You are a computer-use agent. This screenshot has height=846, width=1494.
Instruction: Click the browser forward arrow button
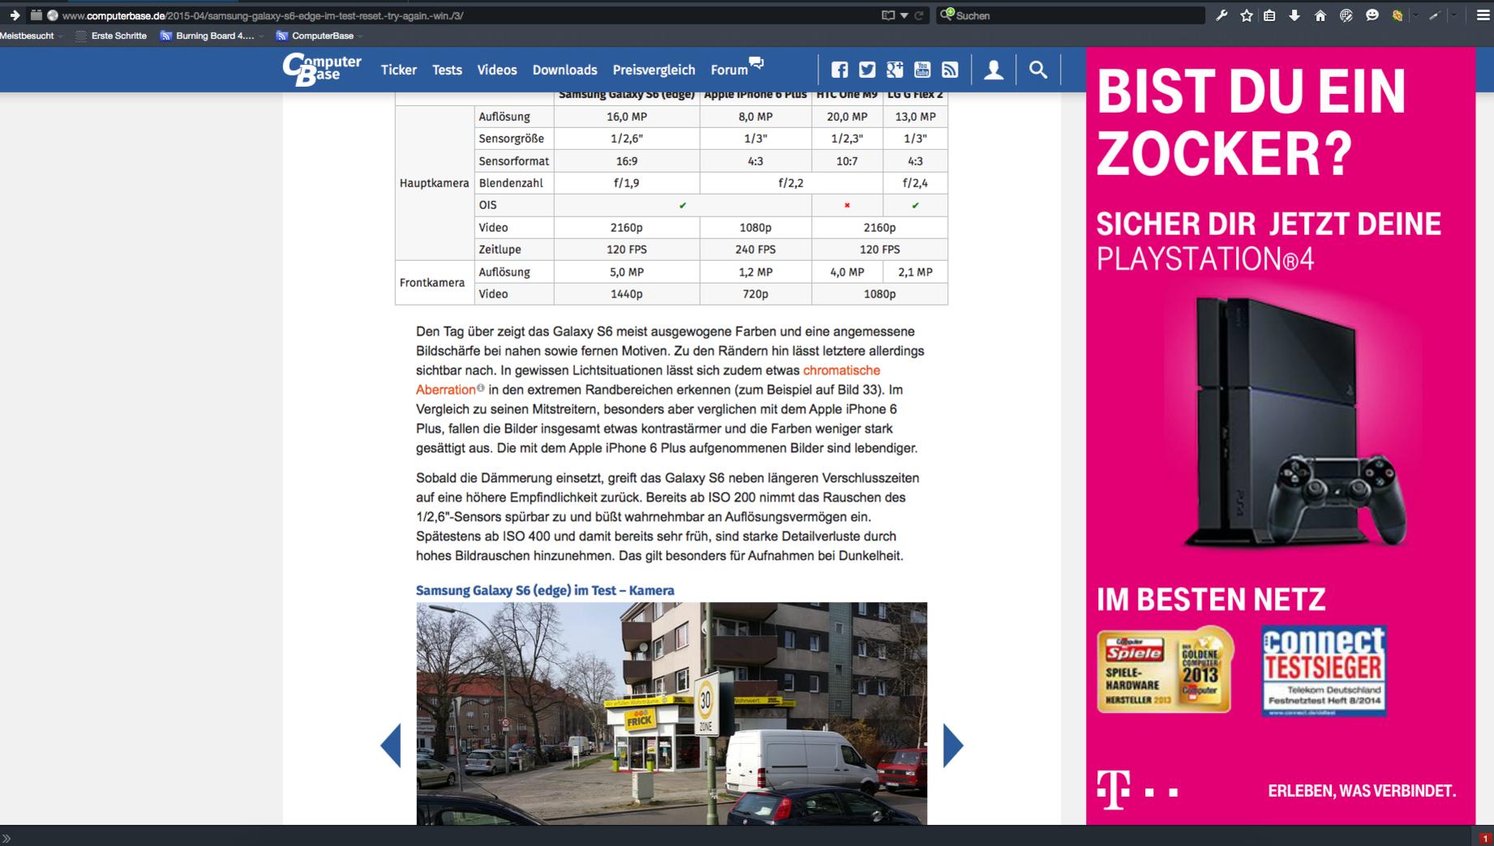(x=15, y=15)
